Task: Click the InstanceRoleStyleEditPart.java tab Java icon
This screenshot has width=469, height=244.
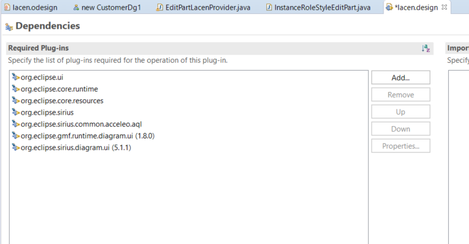Action: 269,7
